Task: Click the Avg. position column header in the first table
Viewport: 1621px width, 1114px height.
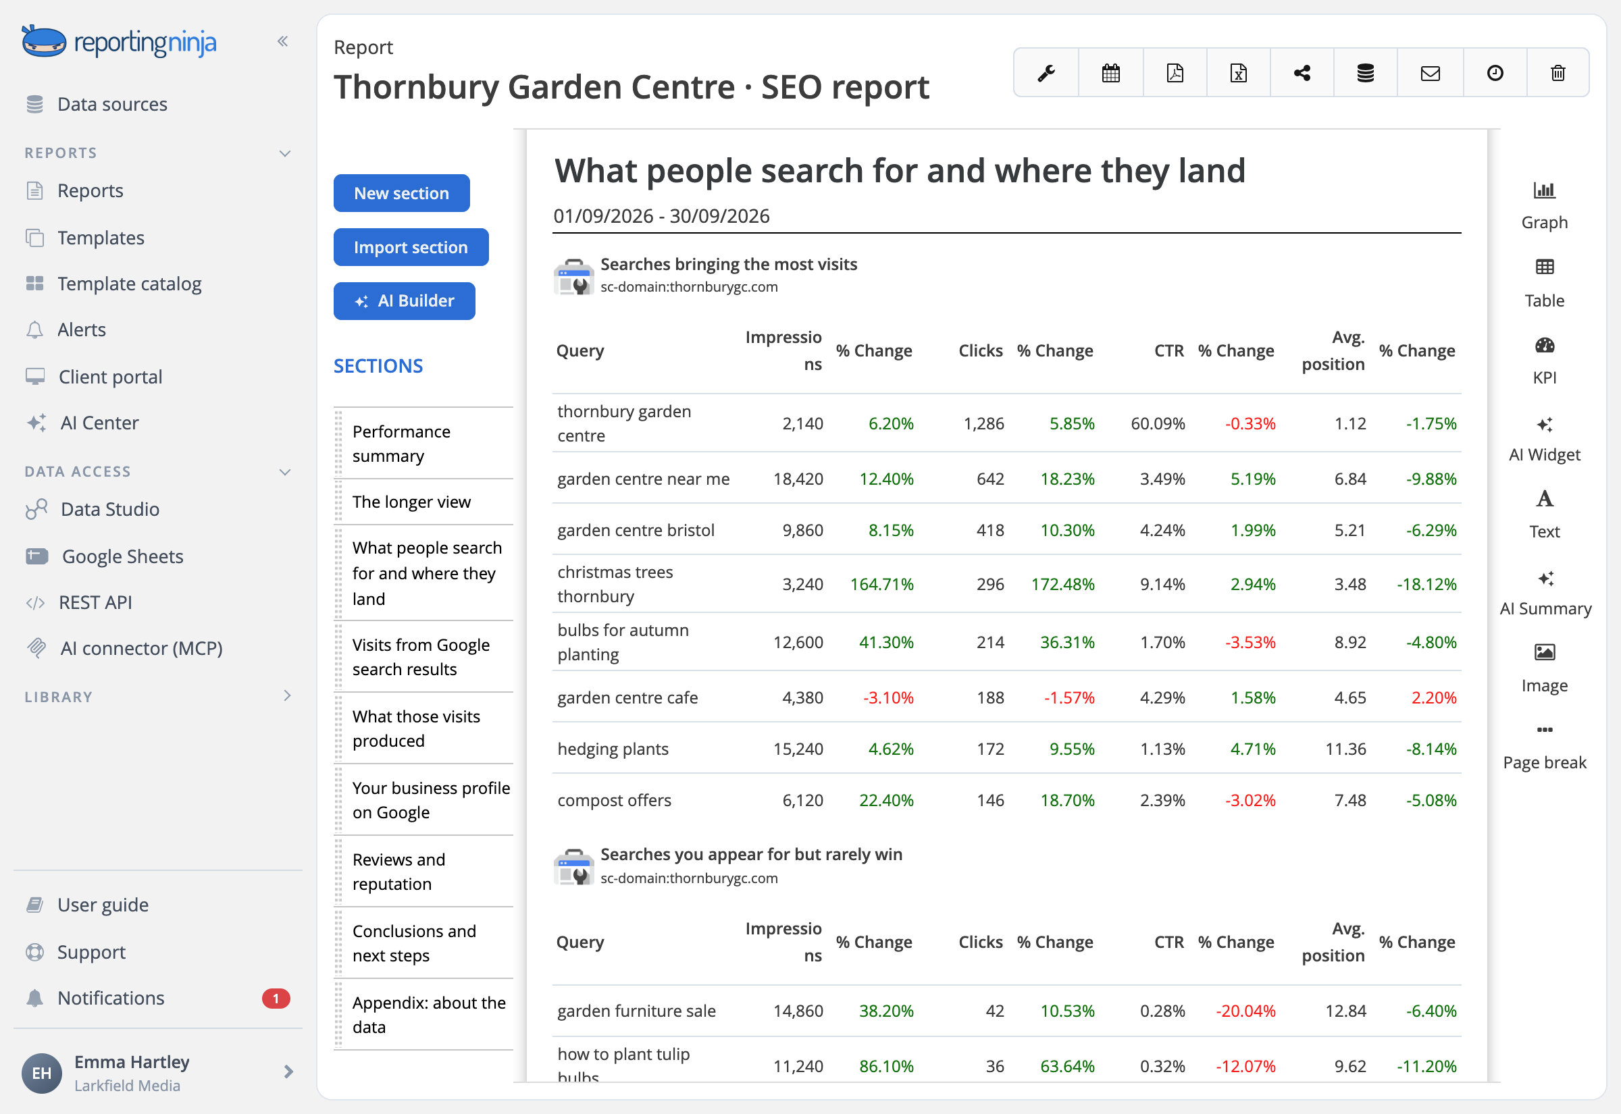Action: click(x=1333, y=350)
